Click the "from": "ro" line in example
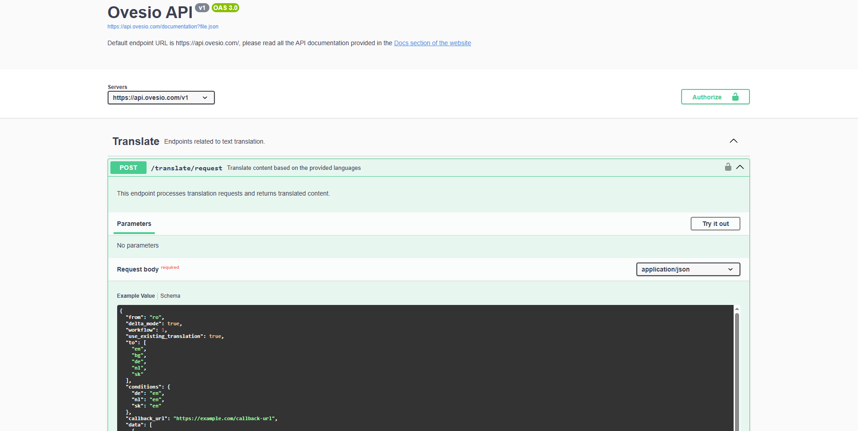This screenshot has height=431, width=858. tap(145, 317)
